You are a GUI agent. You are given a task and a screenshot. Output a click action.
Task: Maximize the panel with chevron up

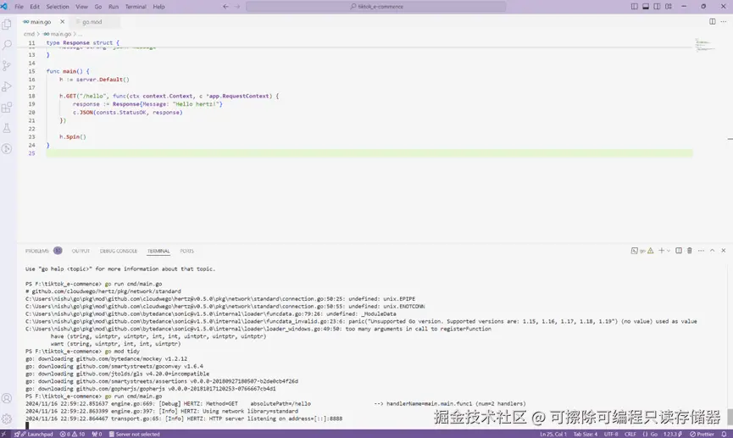coord(712,251)
